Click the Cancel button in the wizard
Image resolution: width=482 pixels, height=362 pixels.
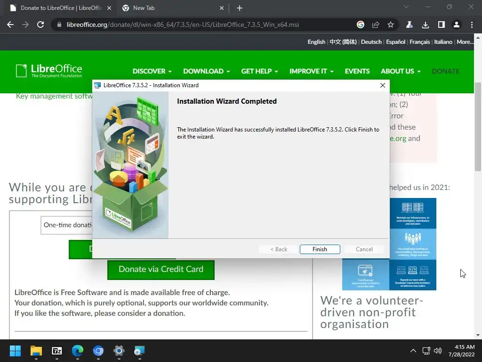tap(364, 249)
